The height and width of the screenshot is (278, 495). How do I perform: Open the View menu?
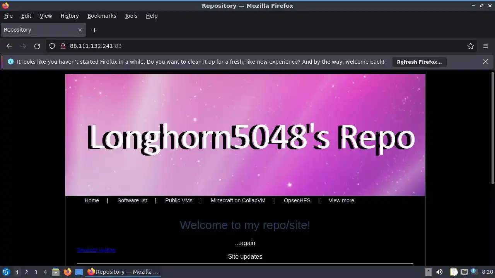[x=46, y=16]
